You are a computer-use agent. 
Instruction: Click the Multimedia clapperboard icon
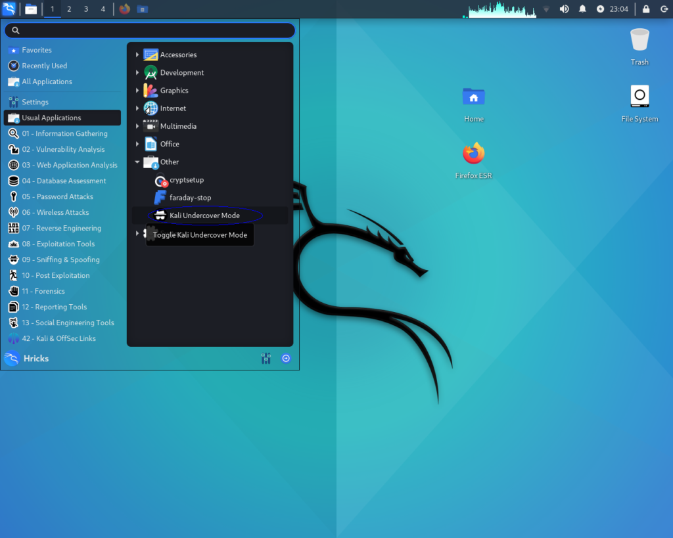151,126
